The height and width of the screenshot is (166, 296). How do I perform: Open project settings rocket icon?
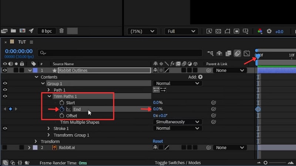pos(31,31)
